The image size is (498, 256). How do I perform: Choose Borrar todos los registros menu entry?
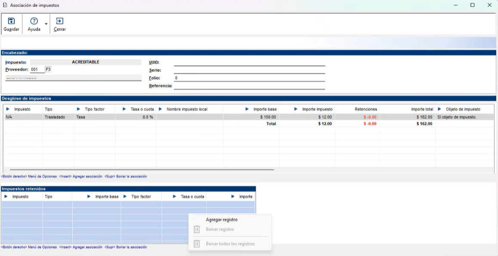pyautogui.click(x=230, y=244)
